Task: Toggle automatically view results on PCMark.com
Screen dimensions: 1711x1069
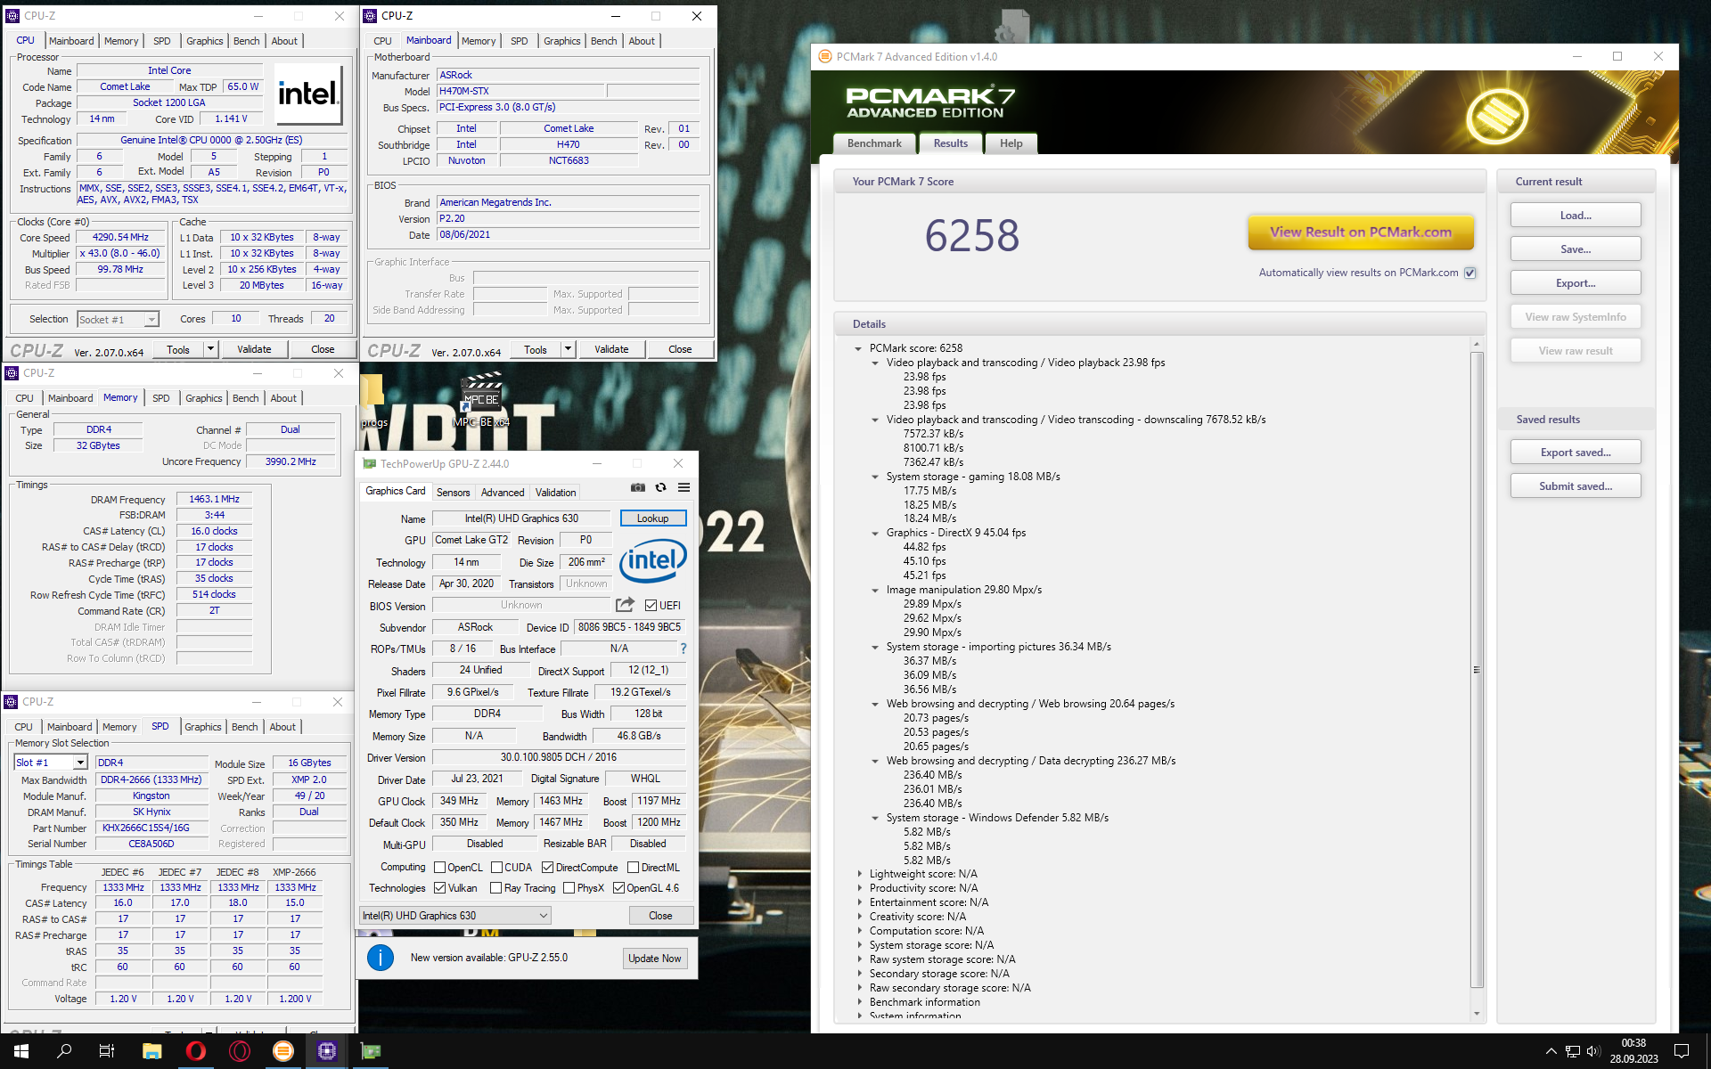Action: (x=1470, y=273)
